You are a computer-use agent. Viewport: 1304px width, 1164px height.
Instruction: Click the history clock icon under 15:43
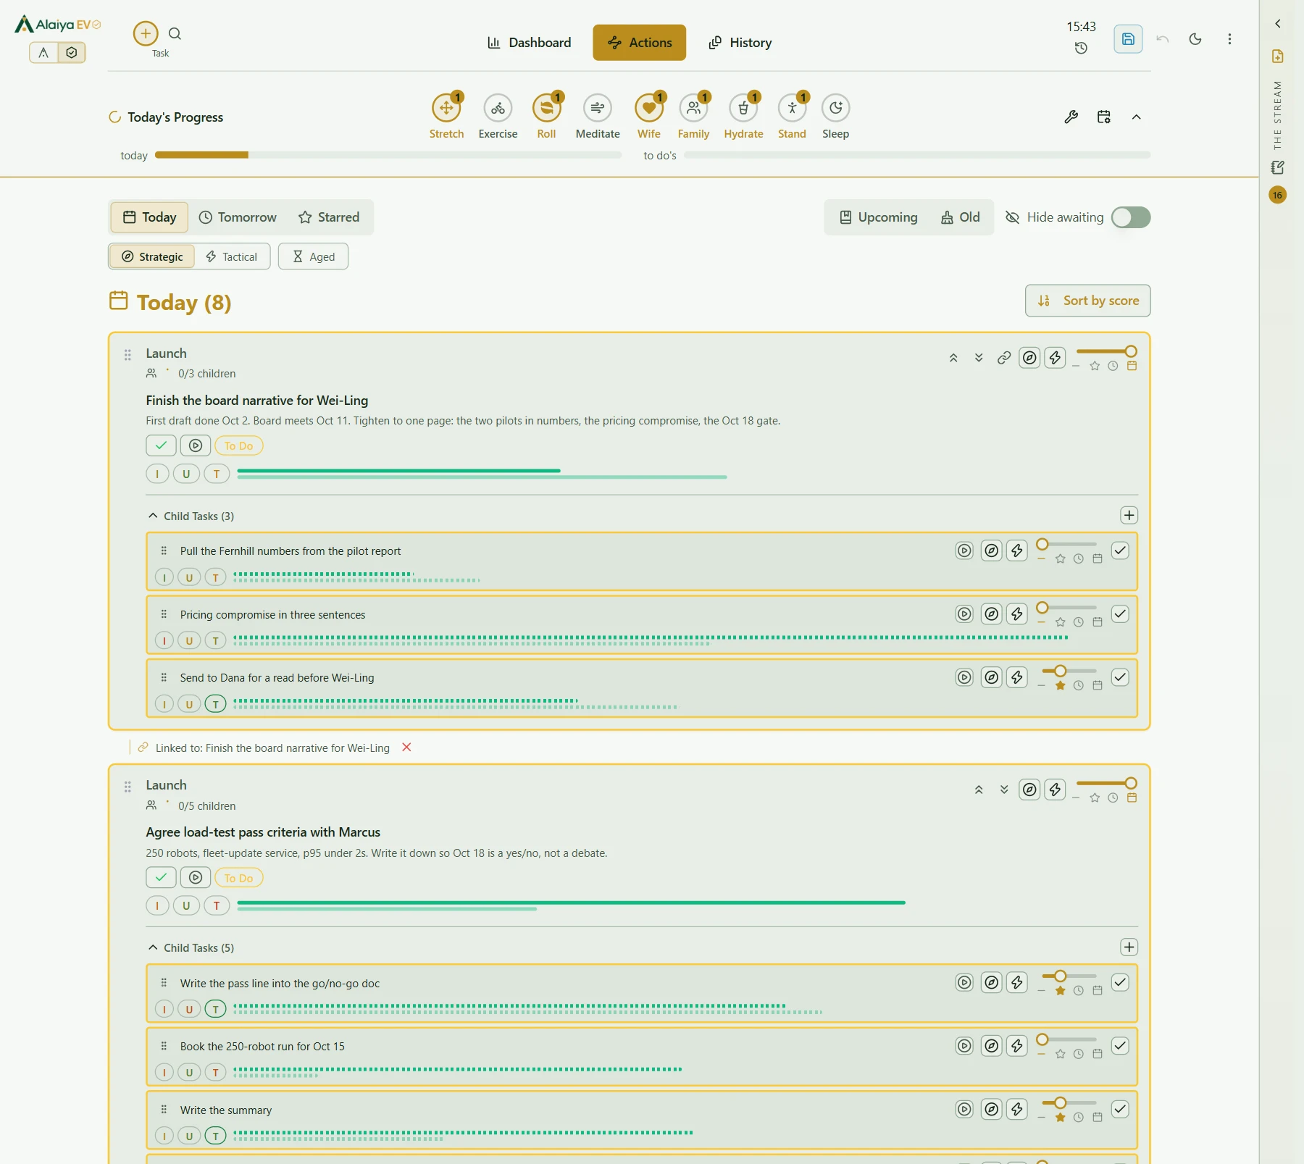pos(1081,48)
